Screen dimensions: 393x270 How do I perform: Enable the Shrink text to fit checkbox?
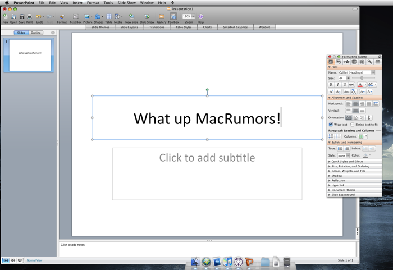pos(352,125)
